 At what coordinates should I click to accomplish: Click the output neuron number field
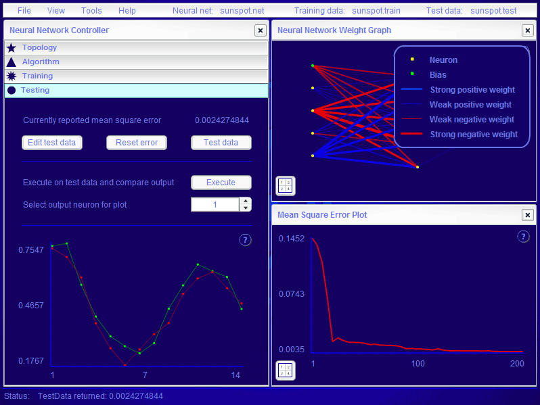[215, 204]
